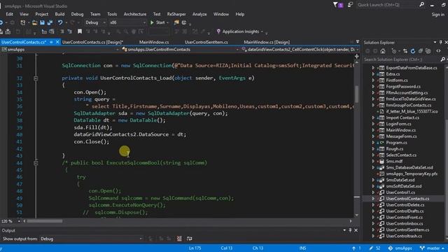The height and width of the screenshot is (252, 448).
Task: Click the View Code icon in Solution Explorer
Action: 439,51
